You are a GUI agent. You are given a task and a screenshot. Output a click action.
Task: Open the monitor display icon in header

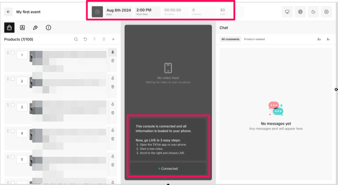[x=288, y=12]
